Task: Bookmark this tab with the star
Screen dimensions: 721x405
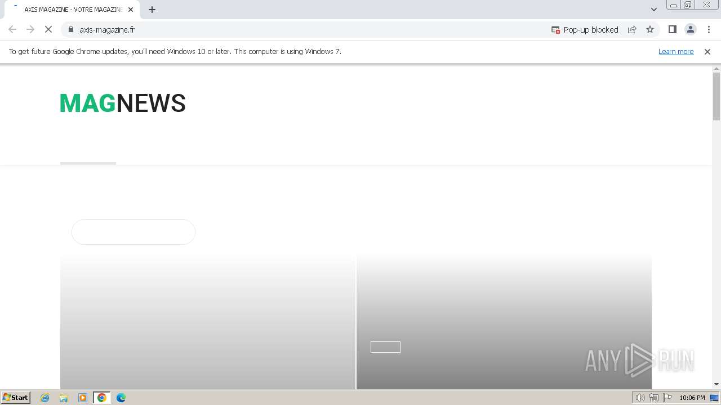Action: [650, 29]
